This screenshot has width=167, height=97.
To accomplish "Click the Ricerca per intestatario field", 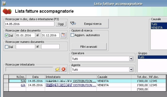I will tap(29, 69).
